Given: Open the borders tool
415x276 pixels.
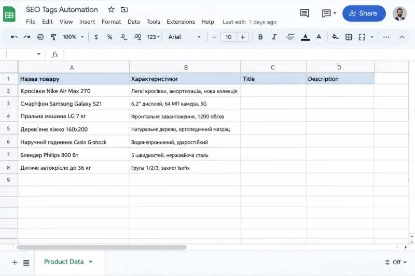Looking at the screenshot, I should click(x=349, y=37).
